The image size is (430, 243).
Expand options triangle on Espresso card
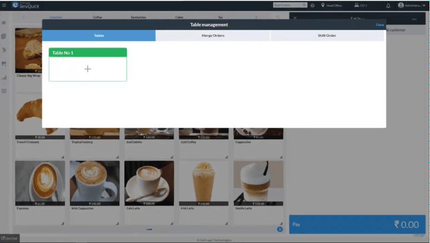pos(63,223)
